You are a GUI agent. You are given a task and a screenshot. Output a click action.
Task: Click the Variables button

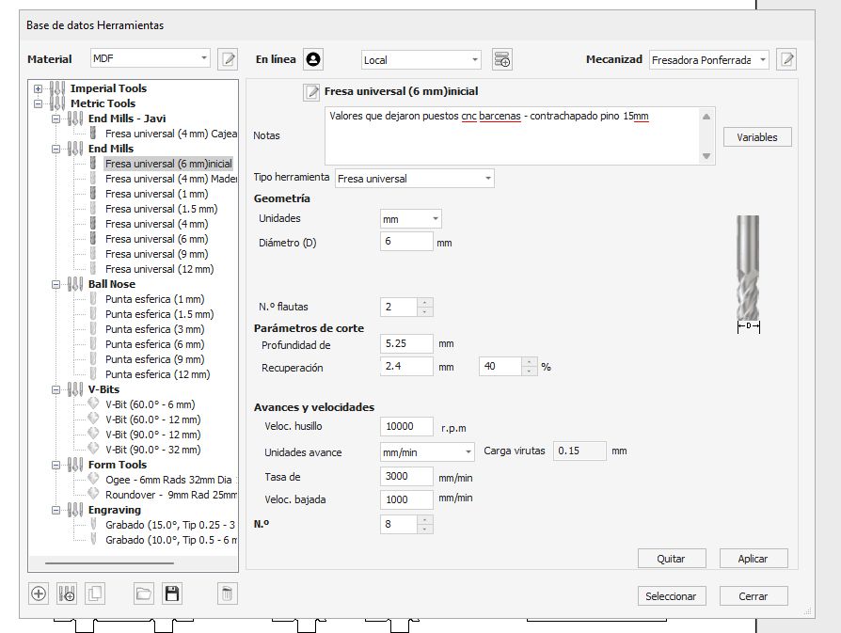point(756,137)
